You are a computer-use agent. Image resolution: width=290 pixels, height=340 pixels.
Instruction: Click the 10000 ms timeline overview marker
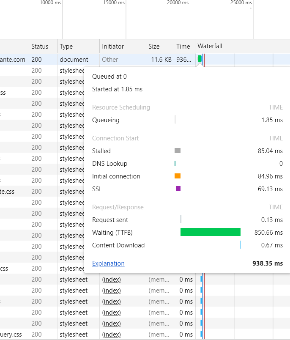click(x=50, y=3)
